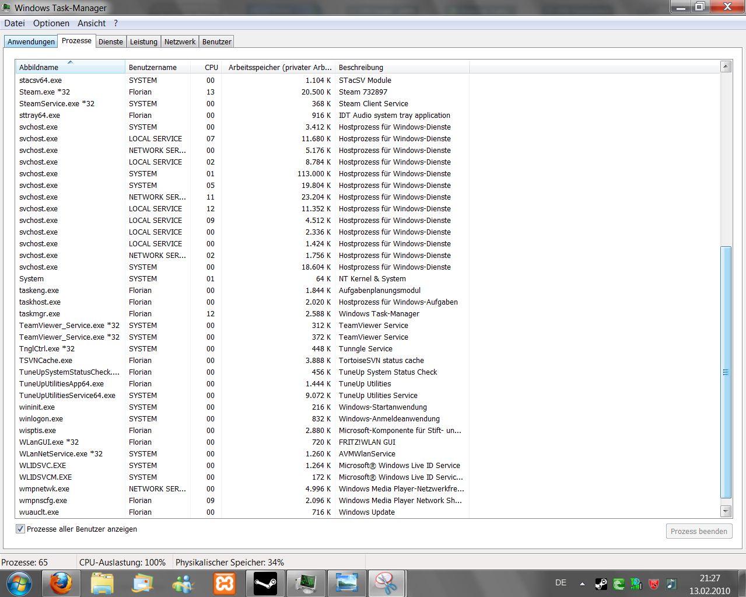Click the scroll-up arrow of process list

[726, 67]
